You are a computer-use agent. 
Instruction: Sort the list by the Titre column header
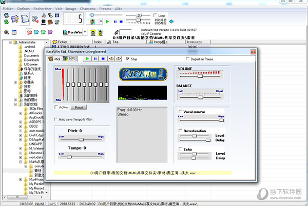(x=126, y=42)
